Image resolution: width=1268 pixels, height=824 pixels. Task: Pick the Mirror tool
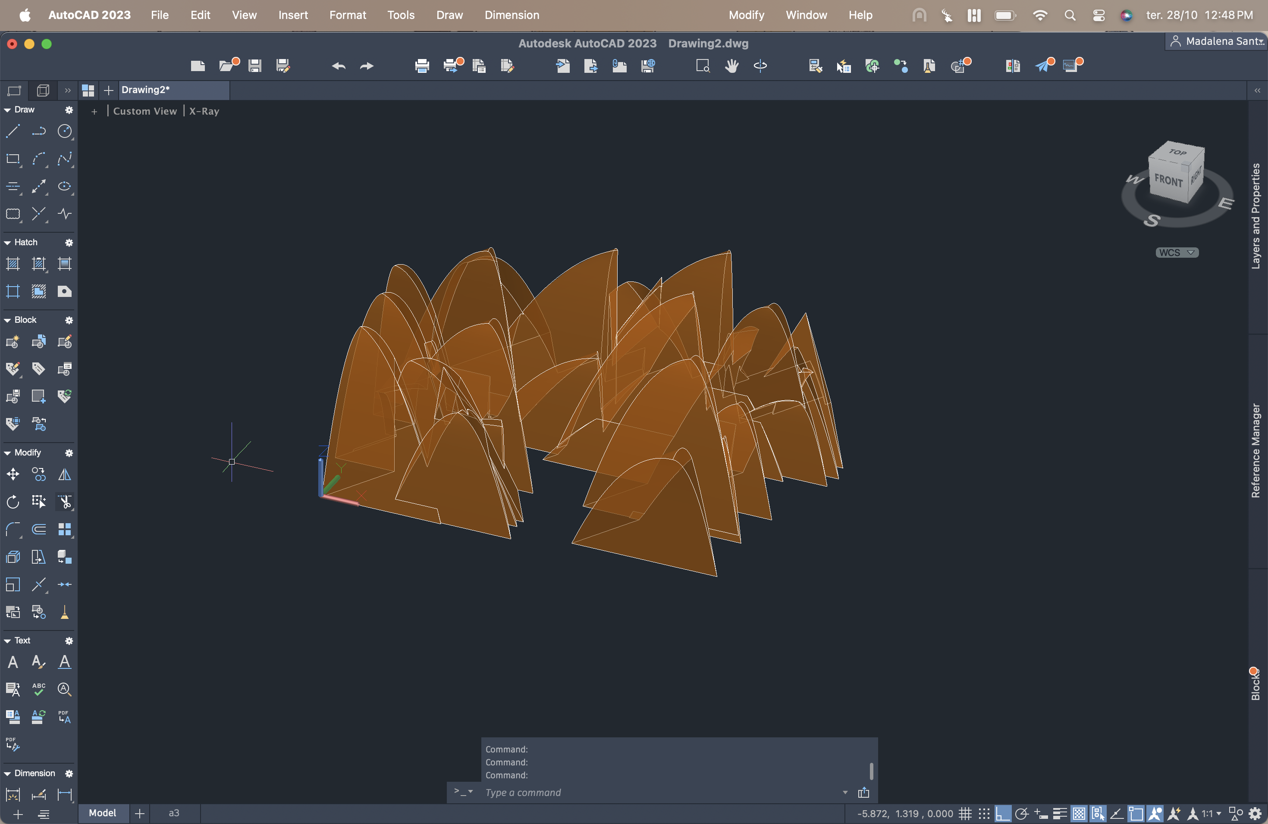click(x=64, y=474)
